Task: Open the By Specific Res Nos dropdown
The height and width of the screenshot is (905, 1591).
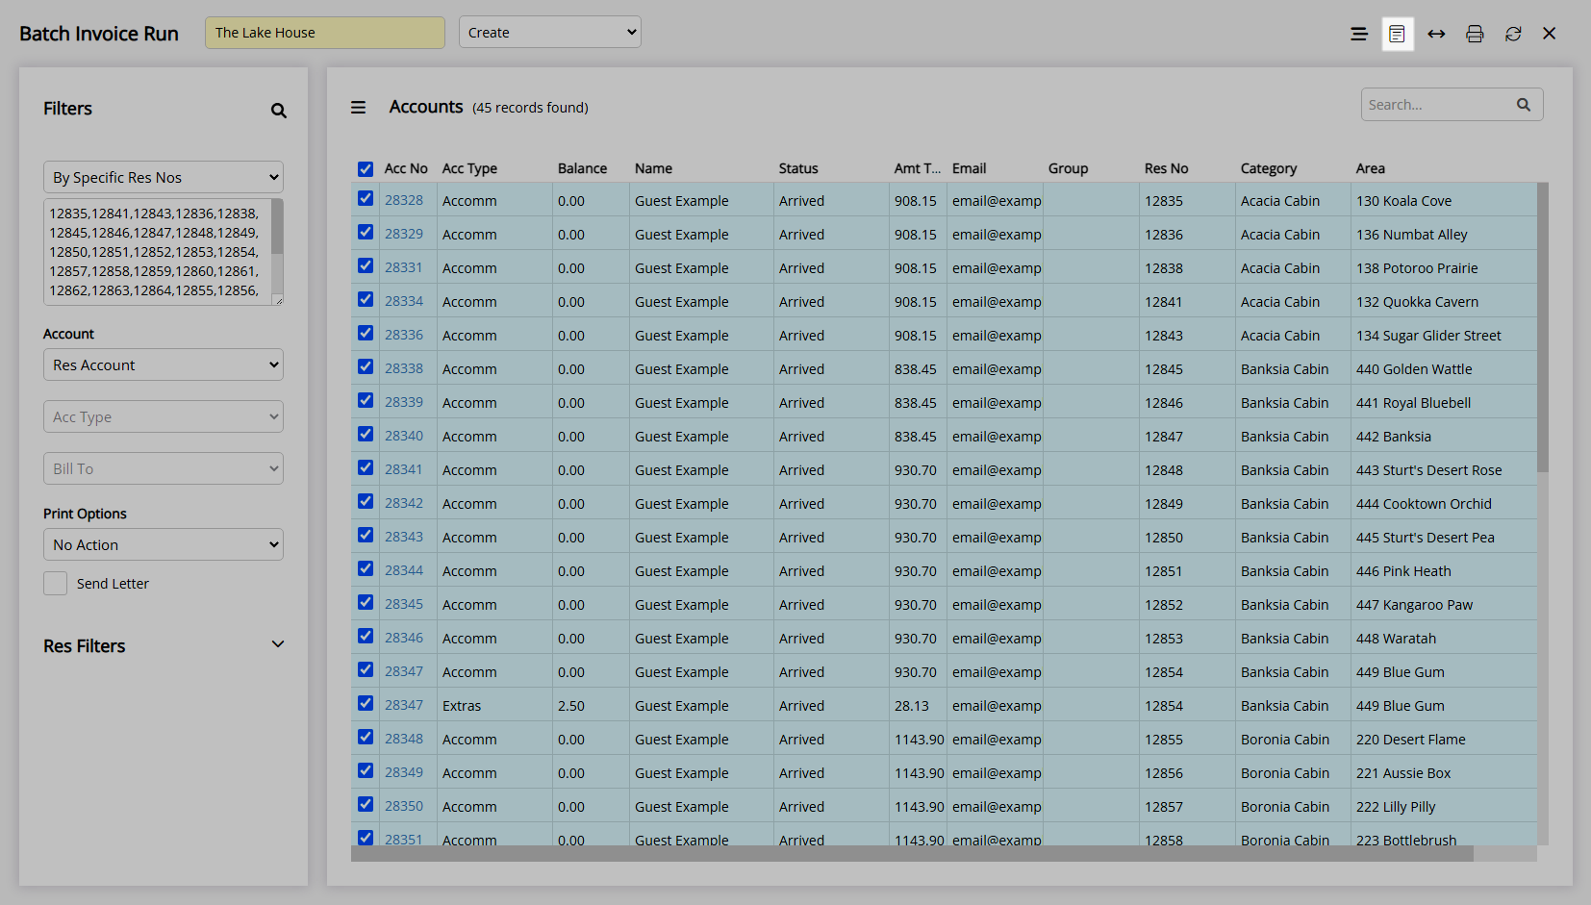Action: pyautogui.click(x=164, y=177)
